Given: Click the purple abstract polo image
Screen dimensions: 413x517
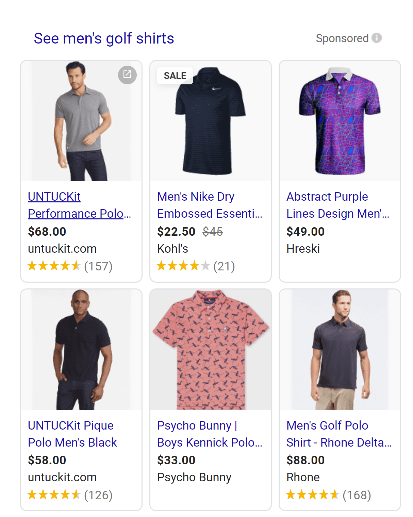Looking at the screenshot, I should (340, 121).
